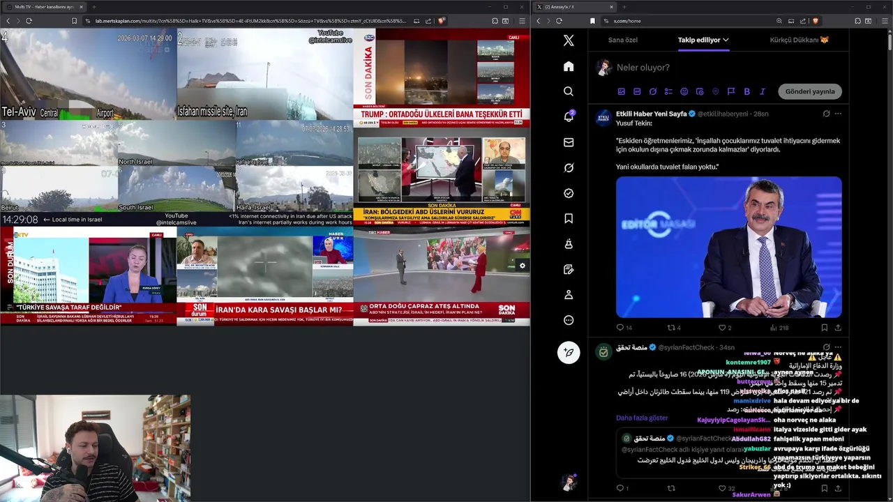Viewport: 893px width, 502px height.
Task: Click the Tel-Aviv live camera video
Action: coord(88,74)
